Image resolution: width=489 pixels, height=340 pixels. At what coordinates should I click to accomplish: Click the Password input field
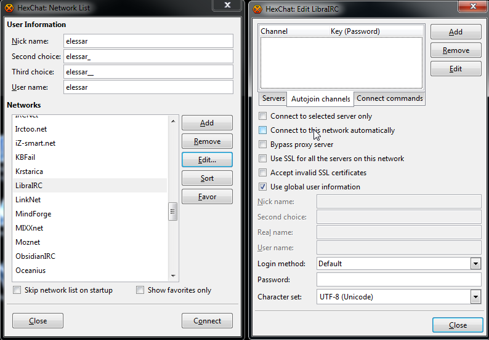pos(398,280)
